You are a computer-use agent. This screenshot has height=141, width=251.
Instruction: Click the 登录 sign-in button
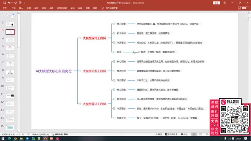click(x=216, y=3)
